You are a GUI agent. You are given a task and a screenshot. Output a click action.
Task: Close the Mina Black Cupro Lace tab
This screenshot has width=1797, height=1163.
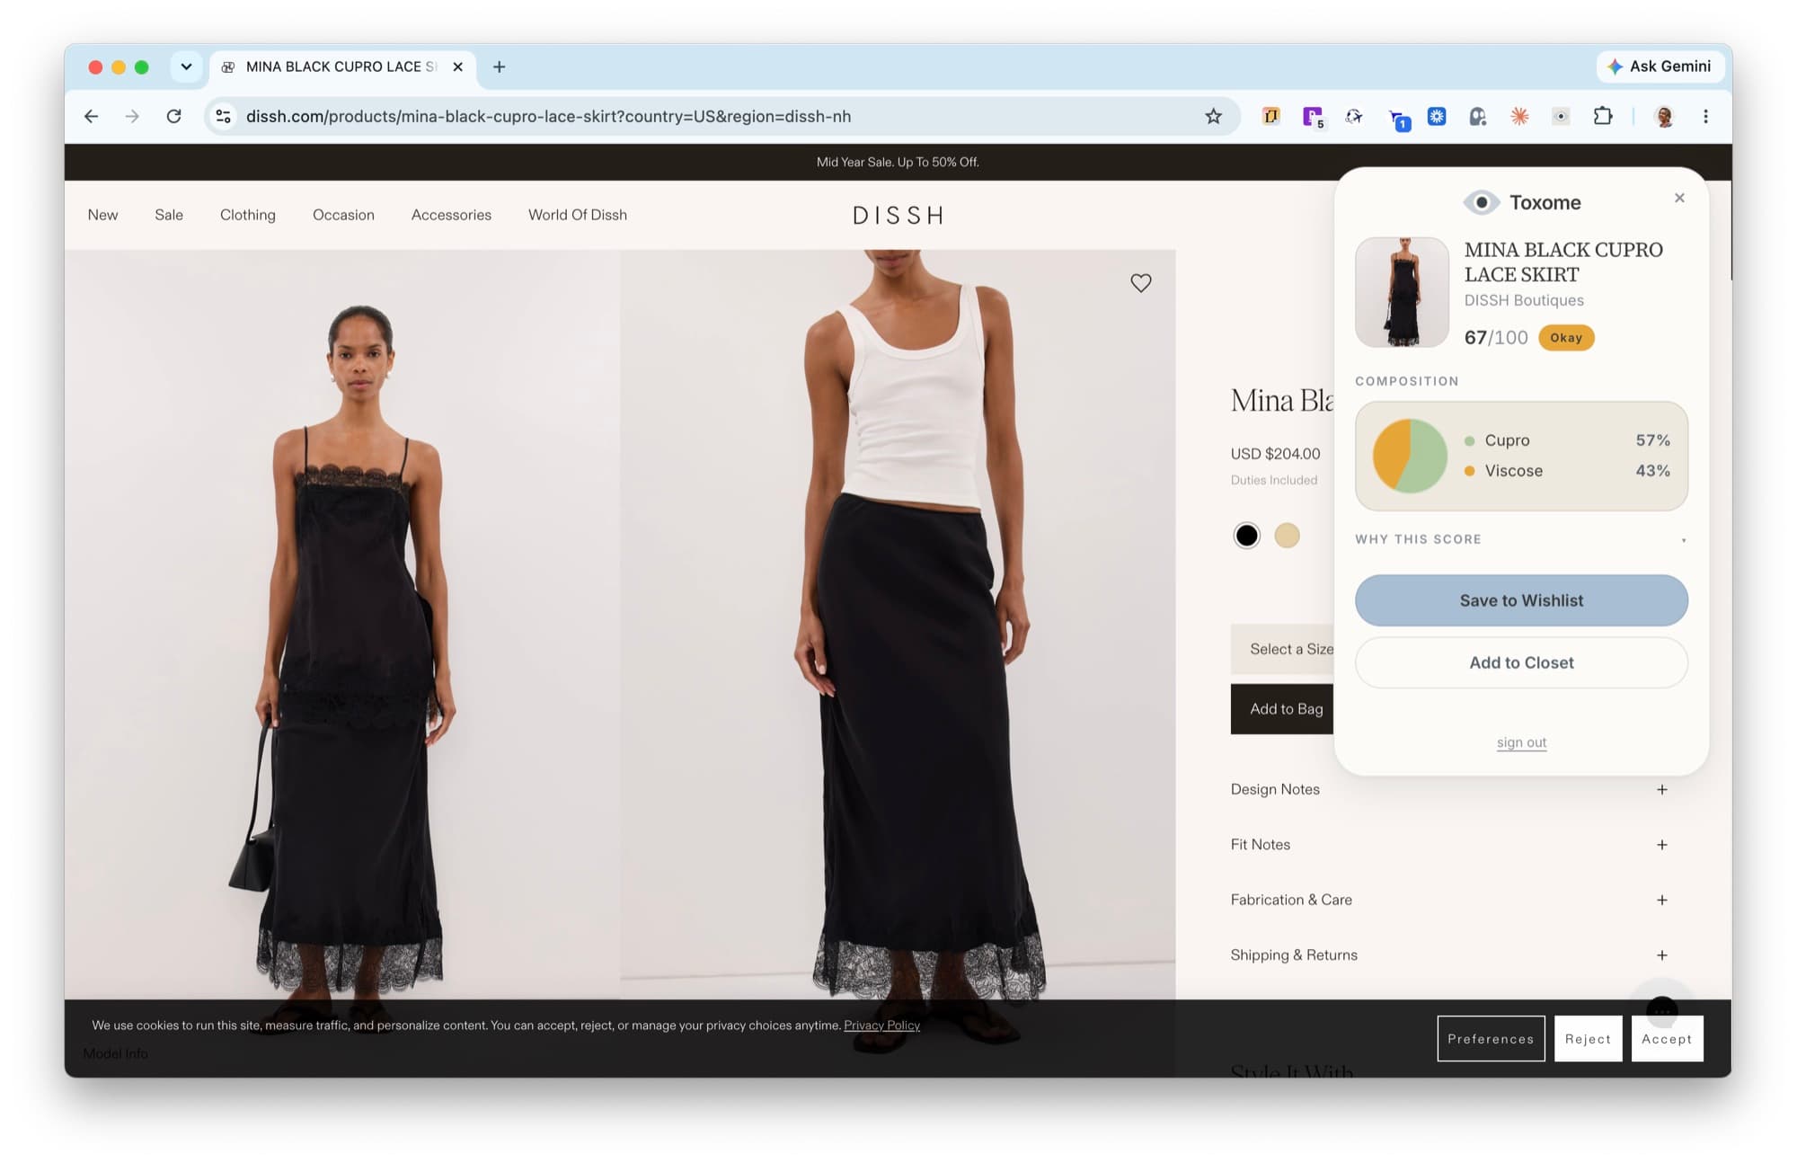click(x=458, y=67)
